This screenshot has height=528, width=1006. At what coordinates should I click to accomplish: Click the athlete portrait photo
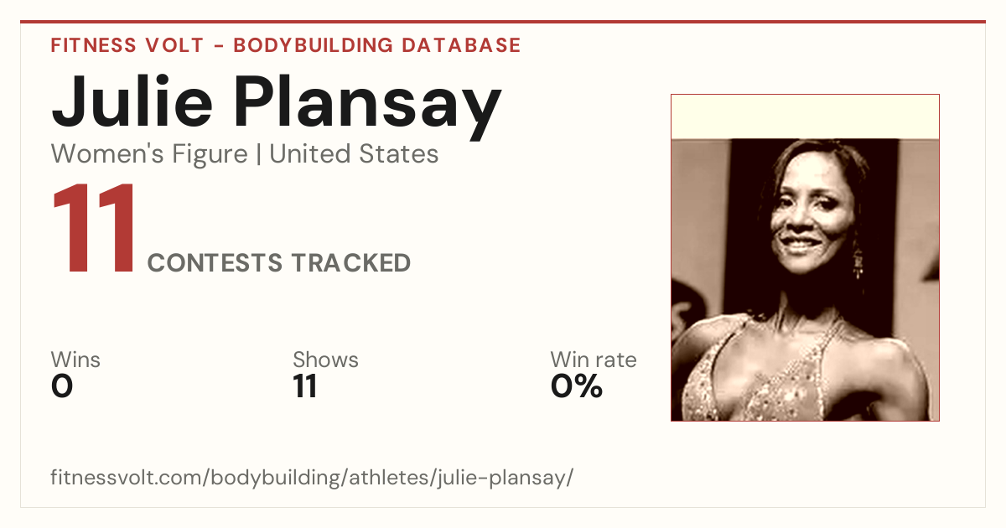tap(805, 279)
